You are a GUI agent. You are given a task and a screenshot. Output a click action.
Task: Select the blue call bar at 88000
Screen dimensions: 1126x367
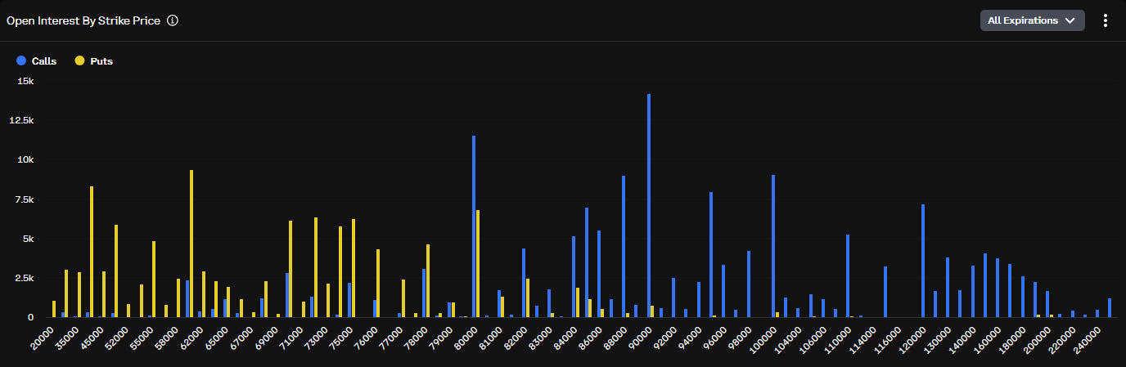[x=624, y=246]
